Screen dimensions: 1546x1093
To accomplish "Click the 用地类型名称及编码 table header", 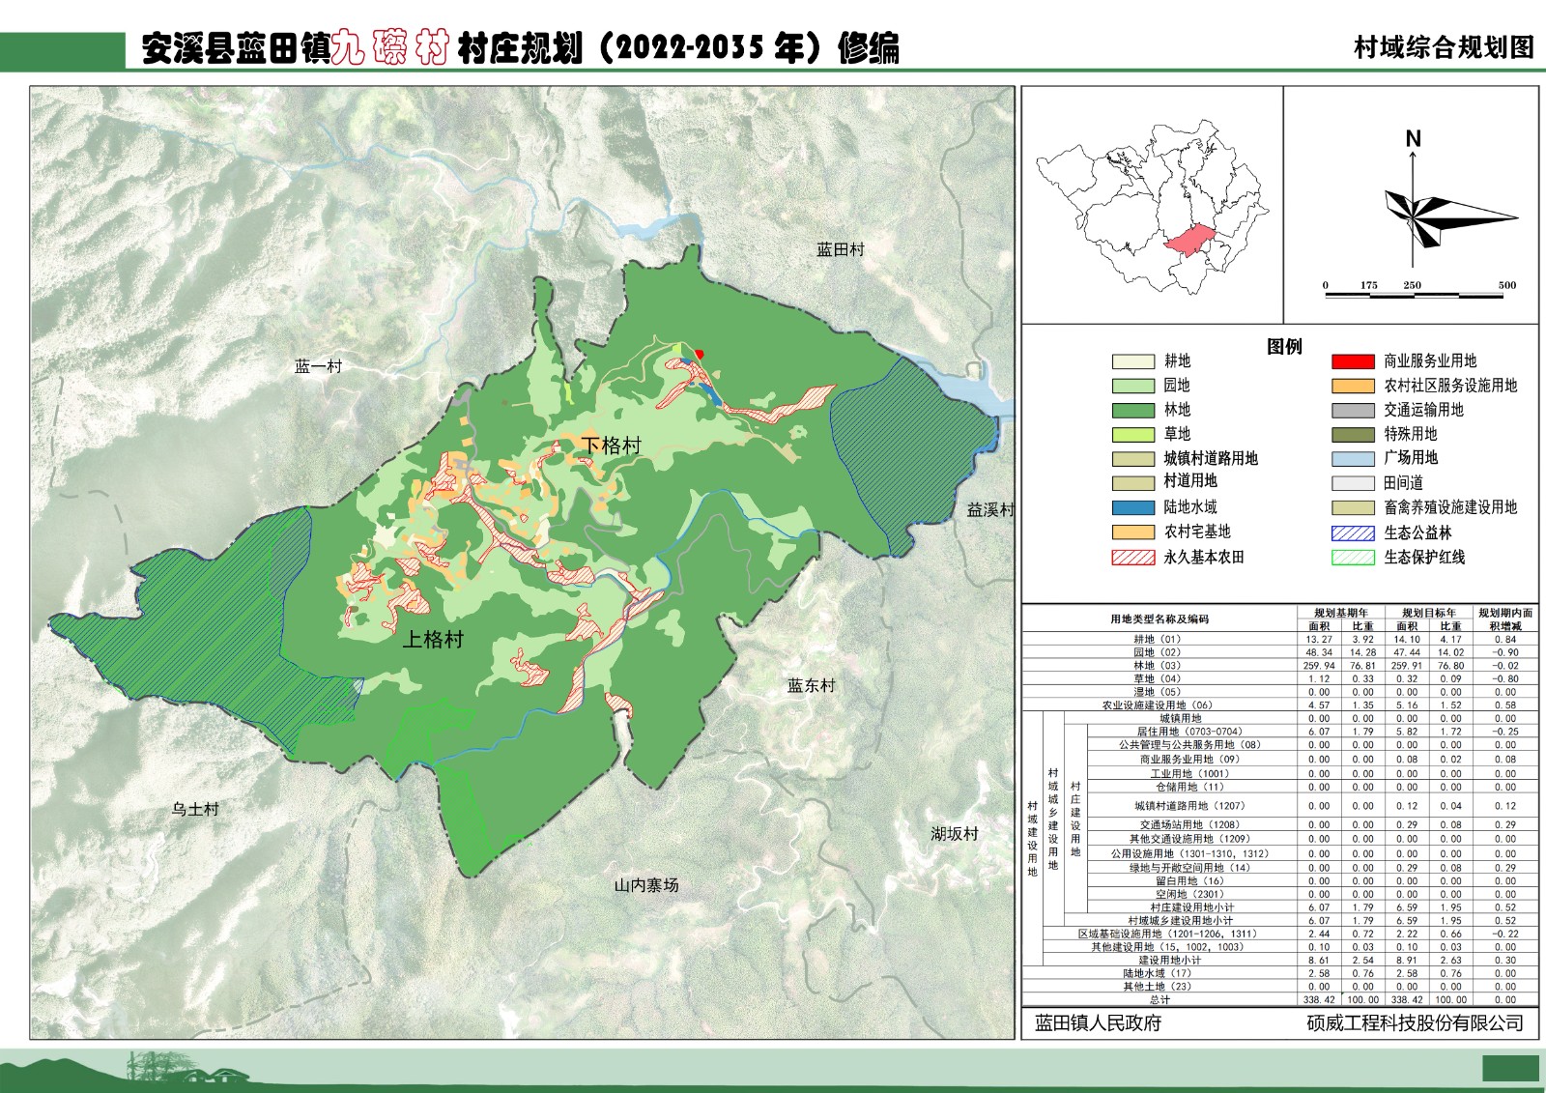I will (x=1159, y=619).
